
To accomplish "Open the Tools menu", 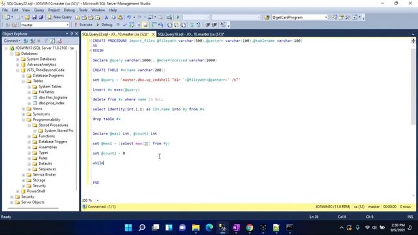I will click(x=83, y=10).
